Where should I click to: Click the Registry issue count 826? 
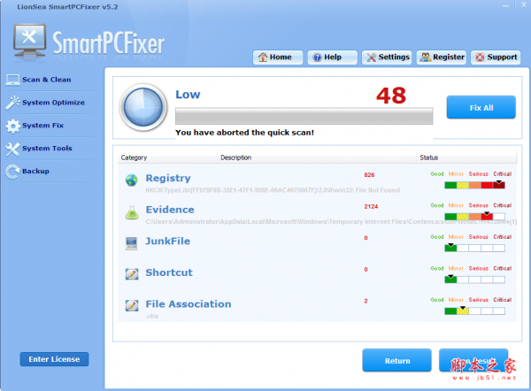pyautogui.click(x=369, y=174)
